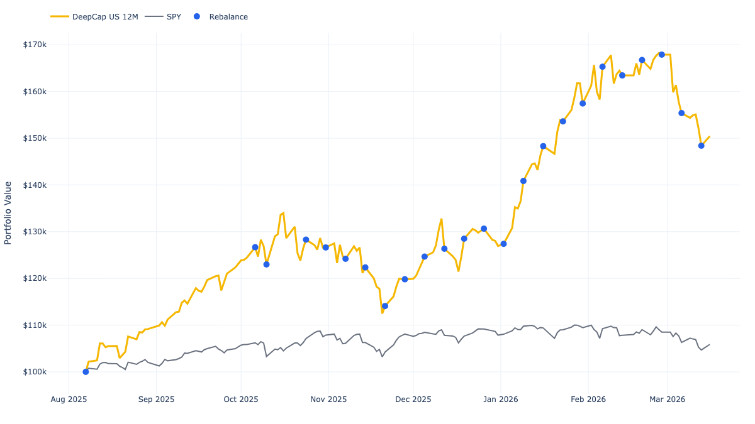The image size is (755, 424).
Task: Click the rebalance dot at Jan 2026 near $127k
Action: [x=503, y=244]
